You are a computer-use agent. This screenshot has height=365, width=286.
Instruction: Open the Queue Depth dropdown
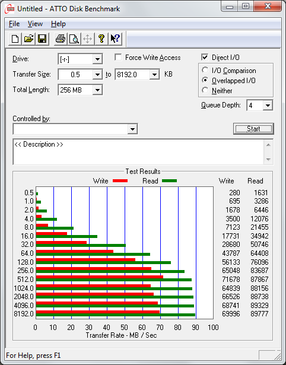pyautogui.click(x=268, y=106)
